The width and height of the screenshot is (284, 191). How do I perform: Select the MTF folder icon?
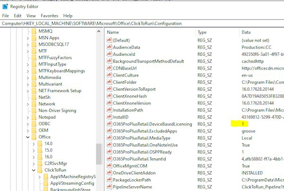click(34, 51)
